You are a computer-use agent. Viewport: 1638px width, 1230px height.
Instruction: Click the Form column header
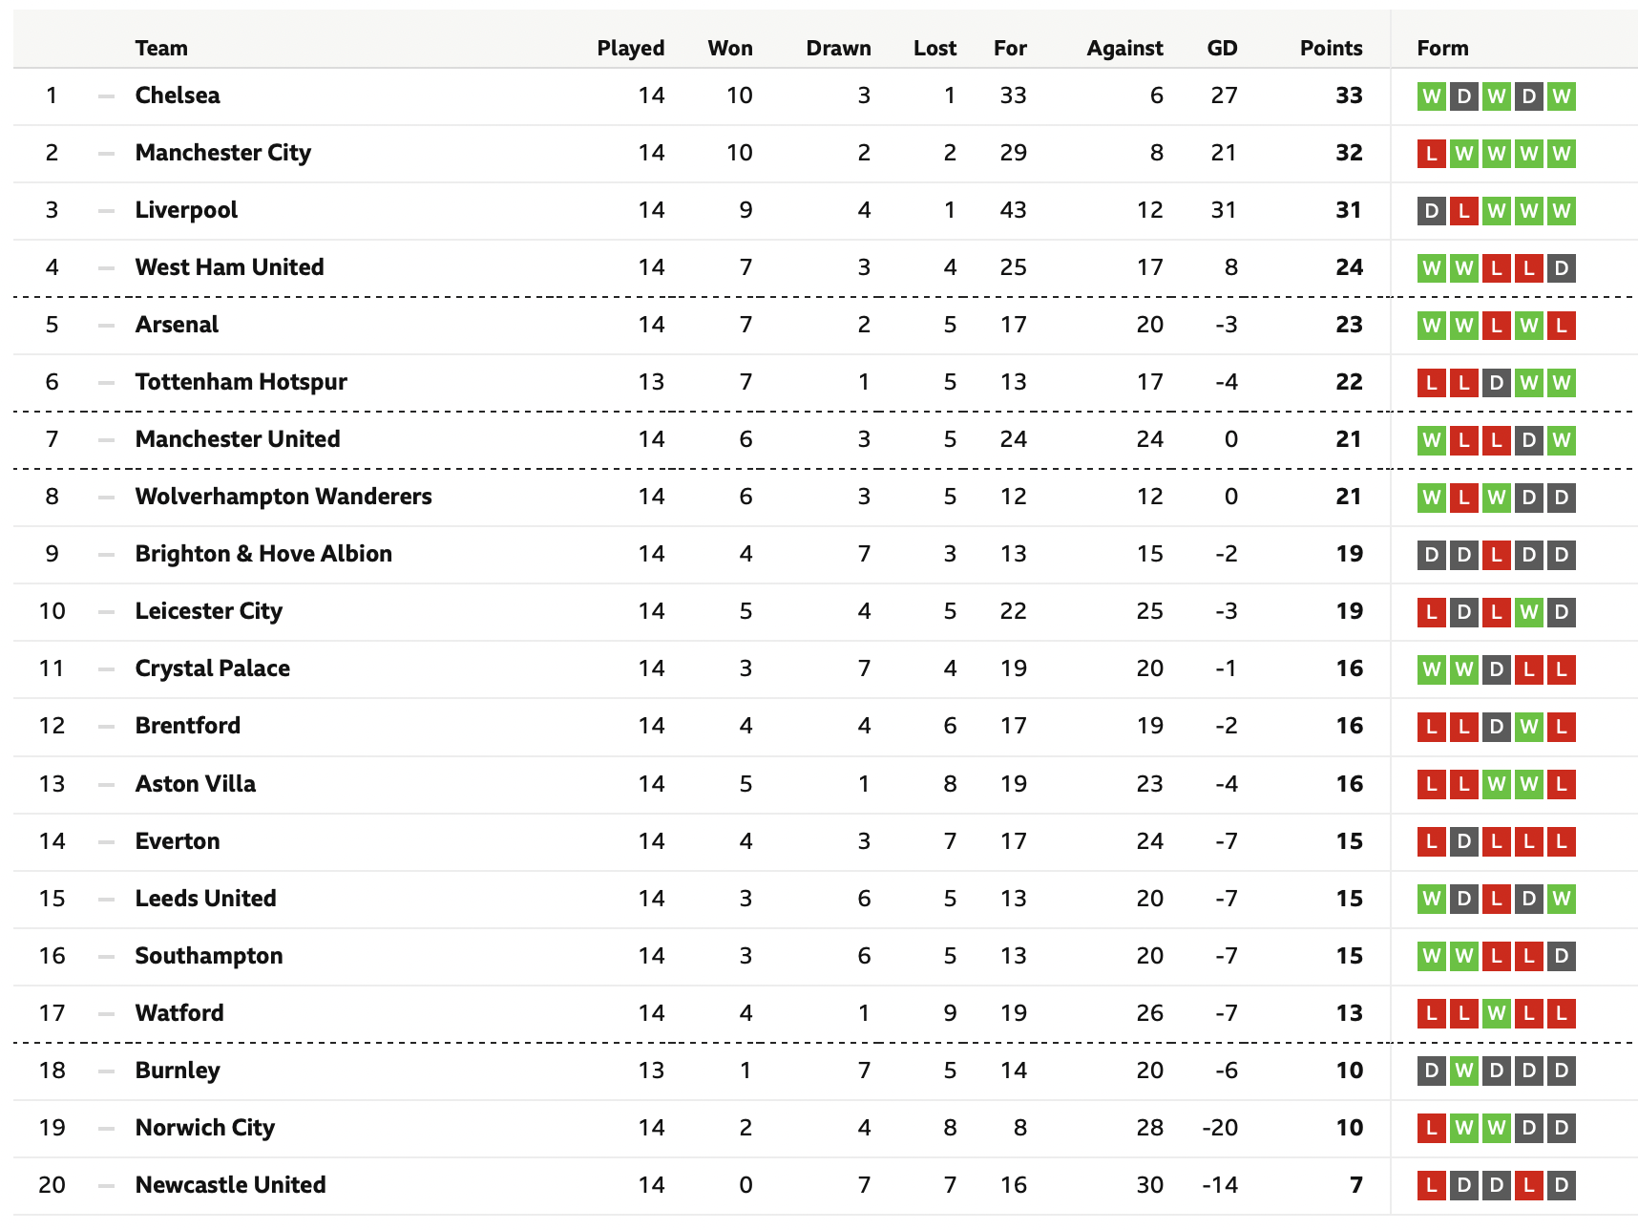pyautogui.click(x=1442, y=48)
